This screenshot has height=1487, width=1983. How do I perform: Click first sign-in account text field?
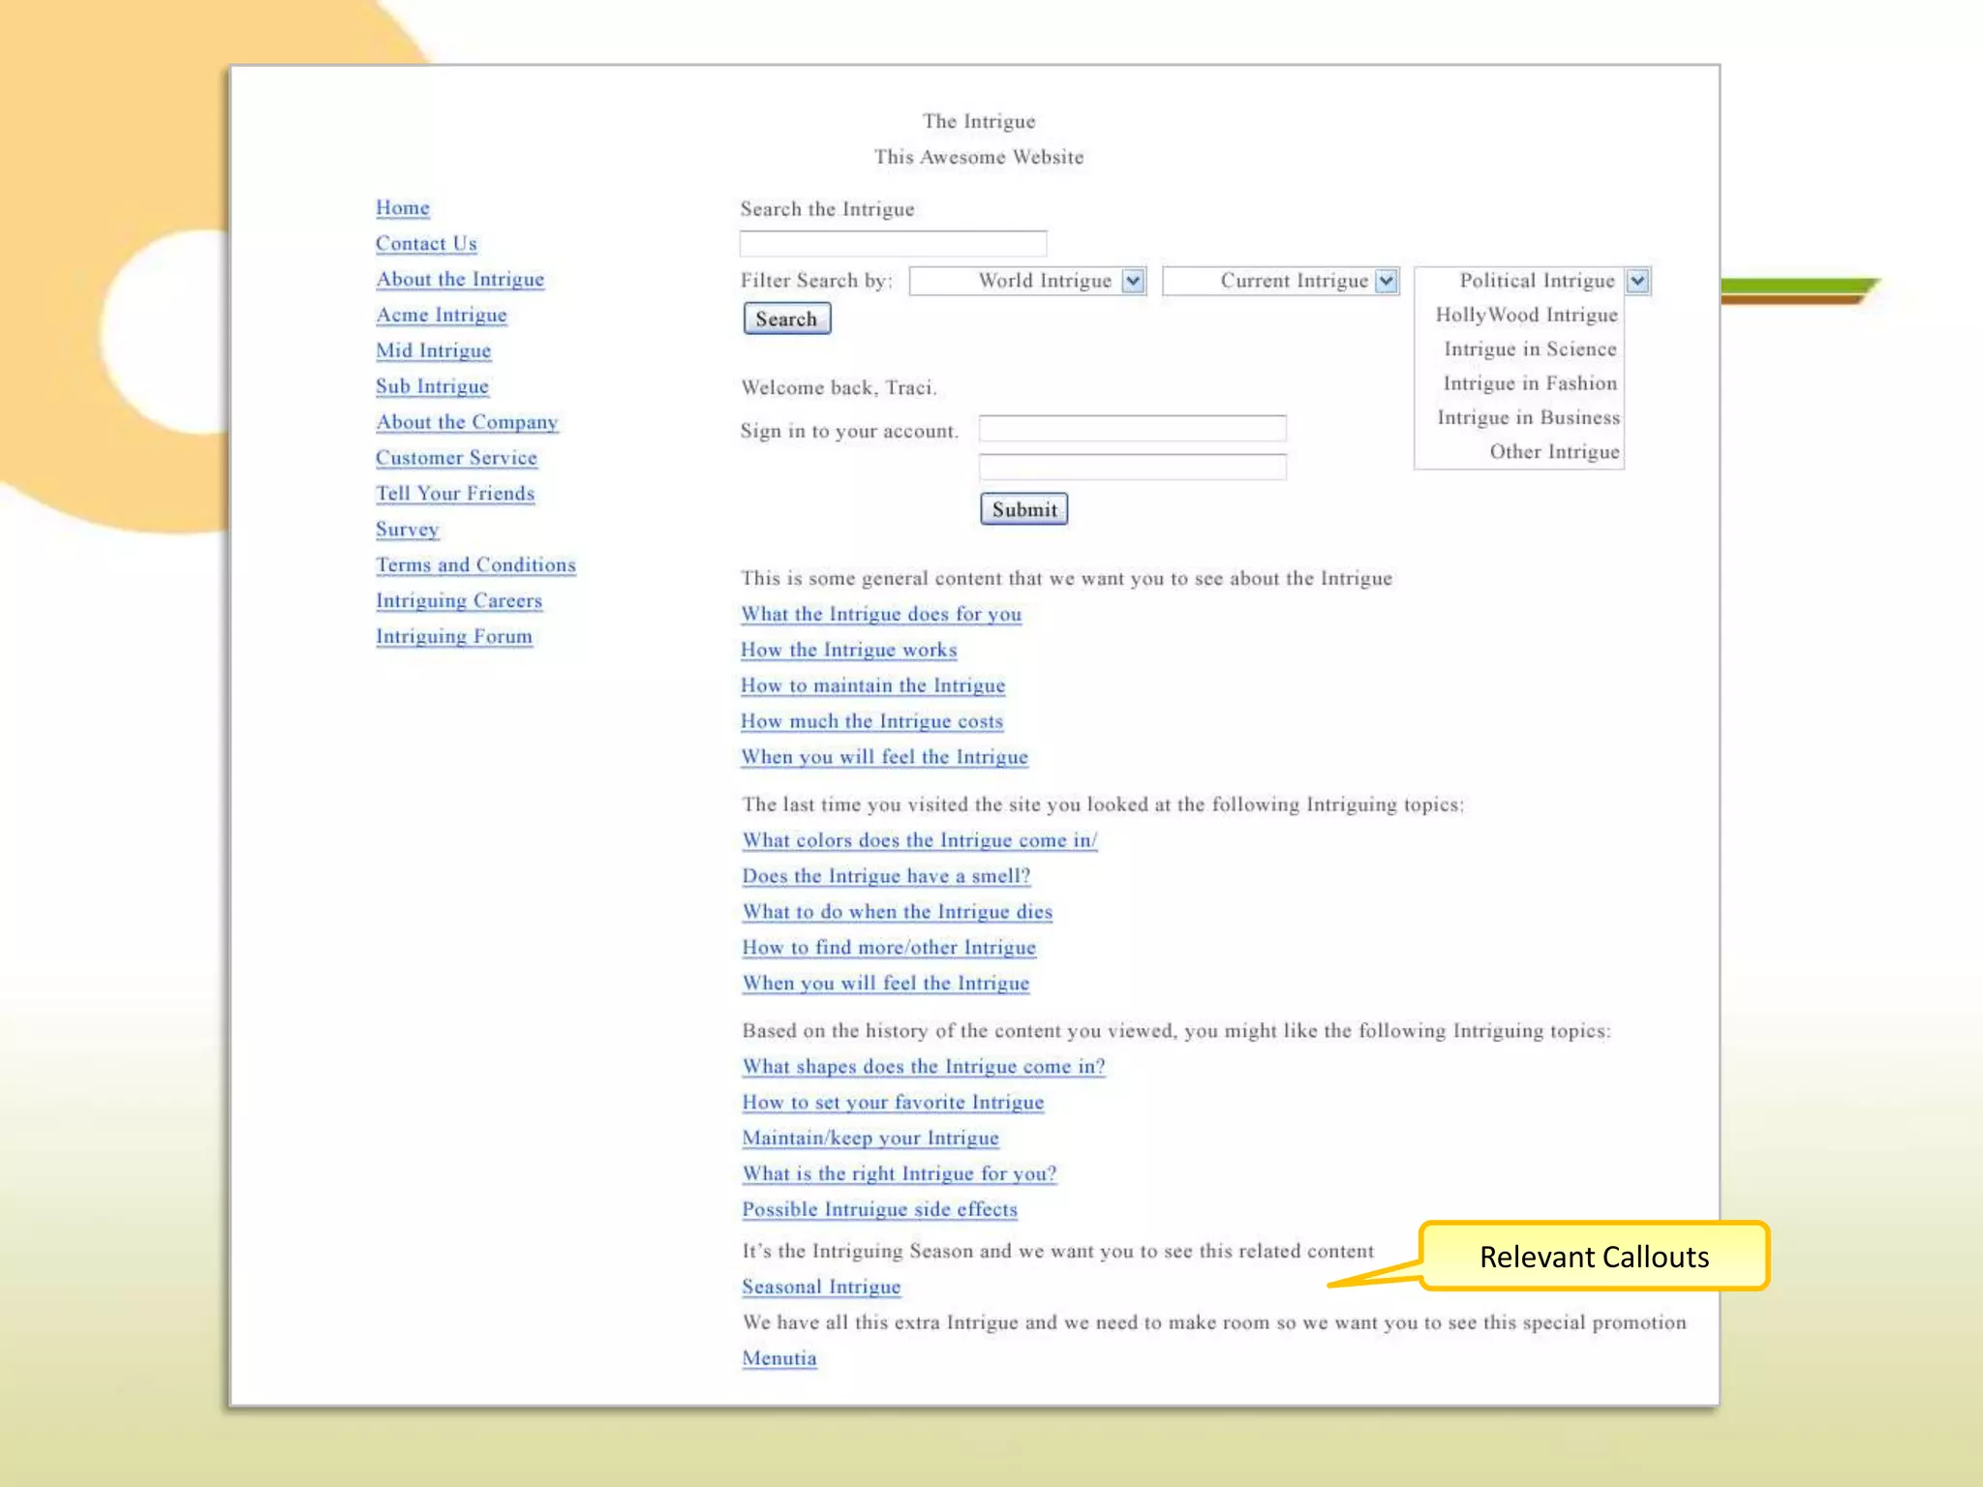[x=1132, y=428]
